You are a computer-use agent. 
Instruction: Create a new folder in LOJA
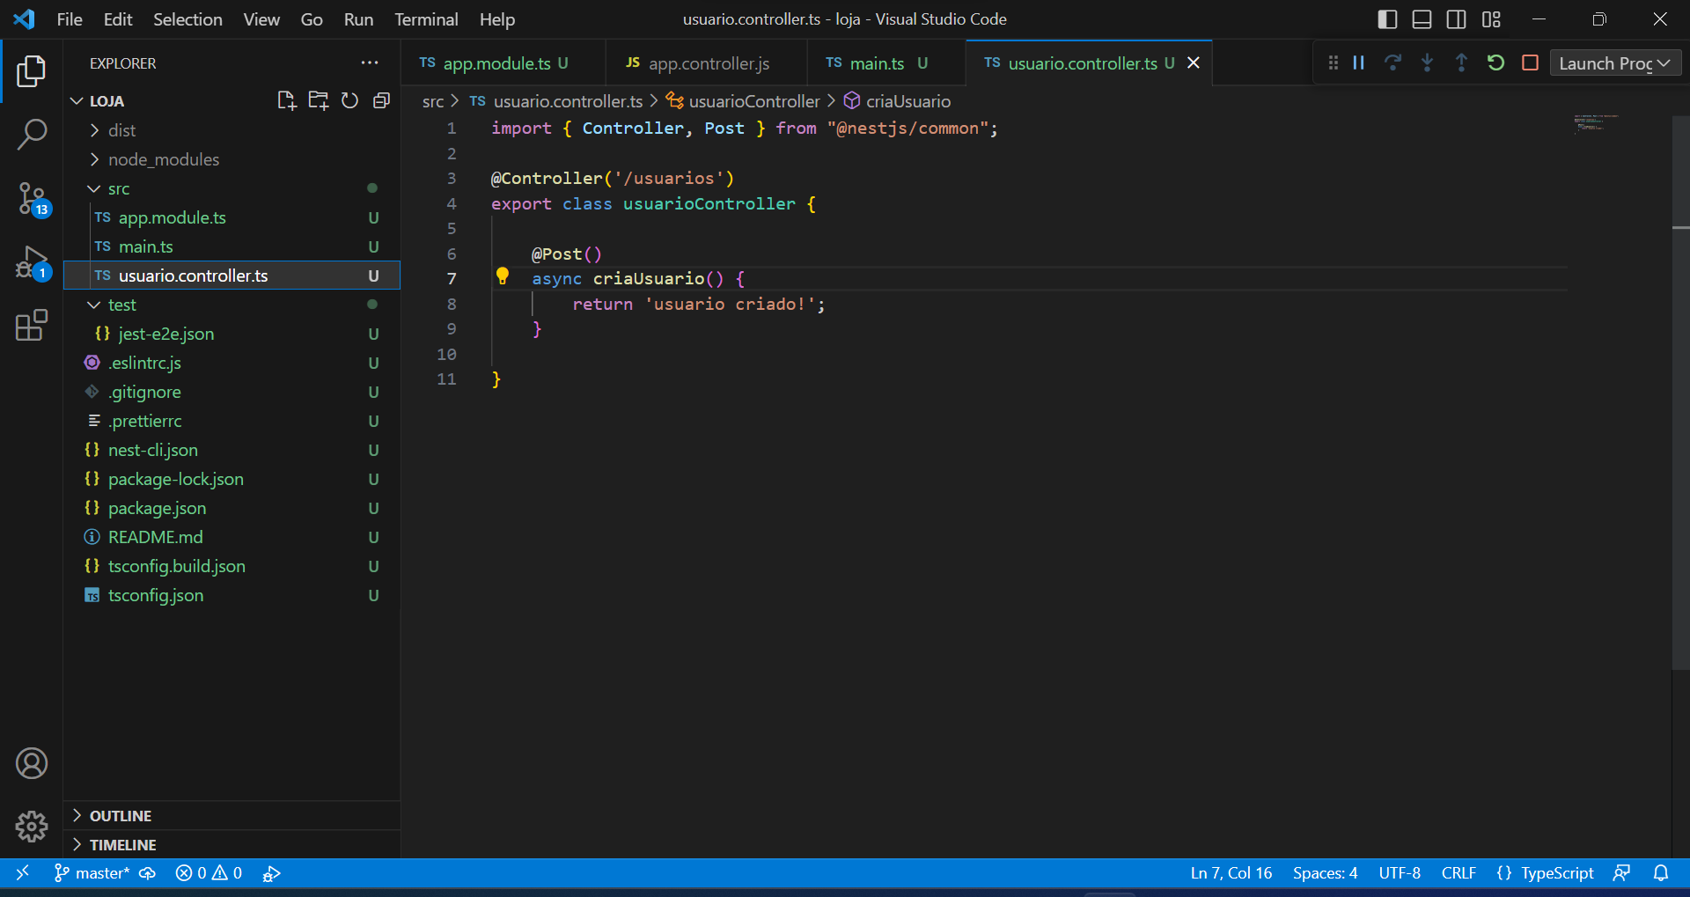[319, 100]
